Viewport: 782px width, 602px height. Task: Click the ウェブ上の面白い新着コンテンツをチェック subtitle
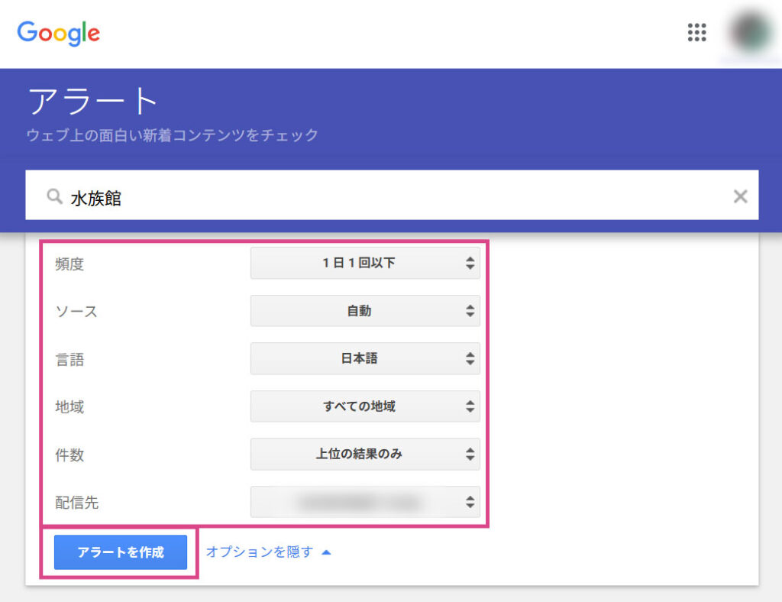[x=173, y=135]
